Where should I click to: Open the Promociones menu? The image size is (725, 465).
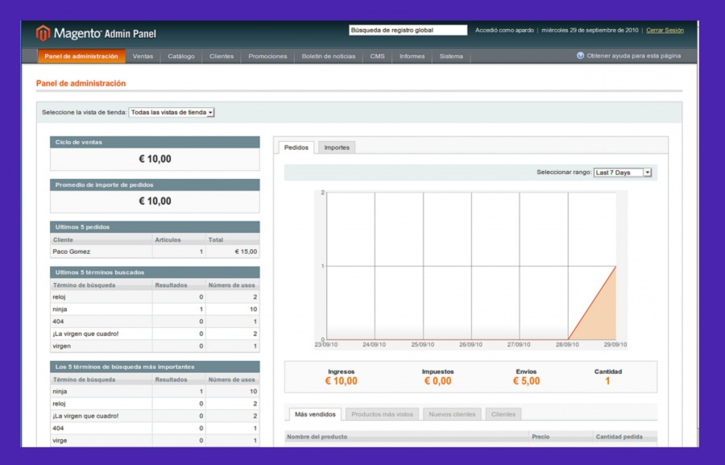pos(267,56)
